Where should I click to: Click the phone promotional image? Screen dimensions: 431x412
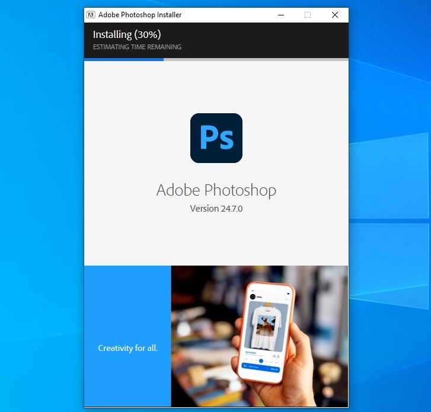pyautogui.click(x=260, y=336)
